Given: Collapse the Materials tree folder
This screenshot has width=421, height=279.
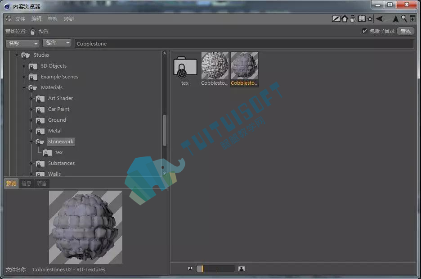Looking at the screenshot, I should pos(24,88).
